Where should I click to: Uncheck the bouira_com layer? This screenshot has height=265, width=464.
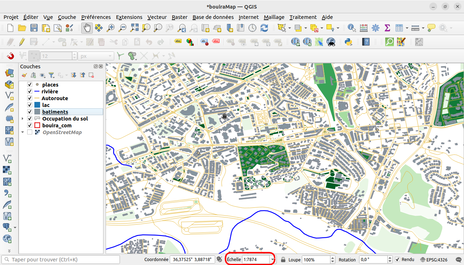tap(30, 126)
